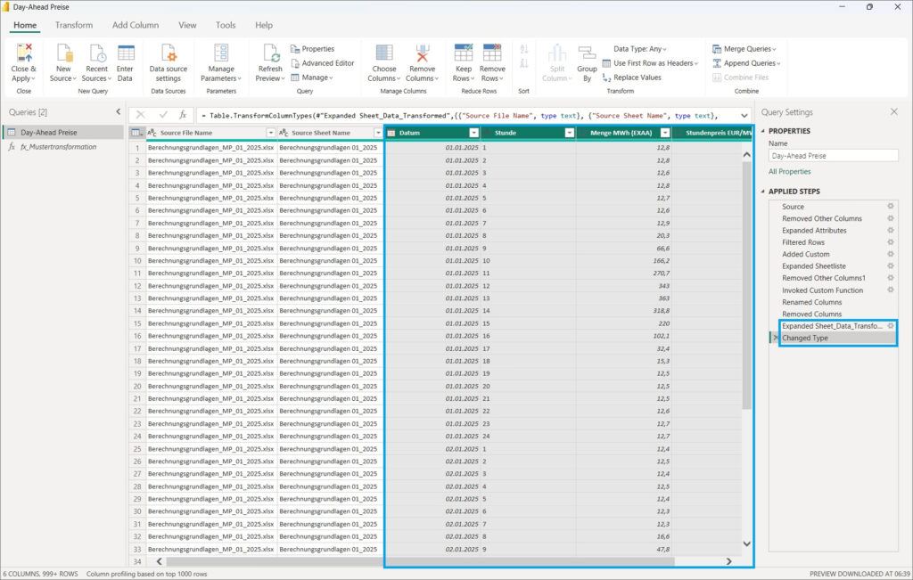Collapse the APPLIED STEPS section
The width and height of the screenshot is (913, 580).
point(763,192)
